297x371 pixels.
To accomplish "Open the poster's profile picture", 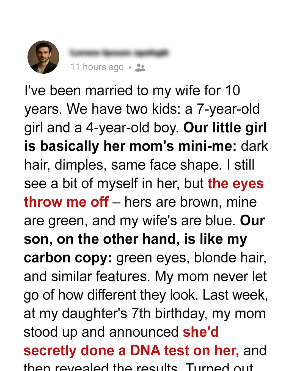I will click(43, 57).
